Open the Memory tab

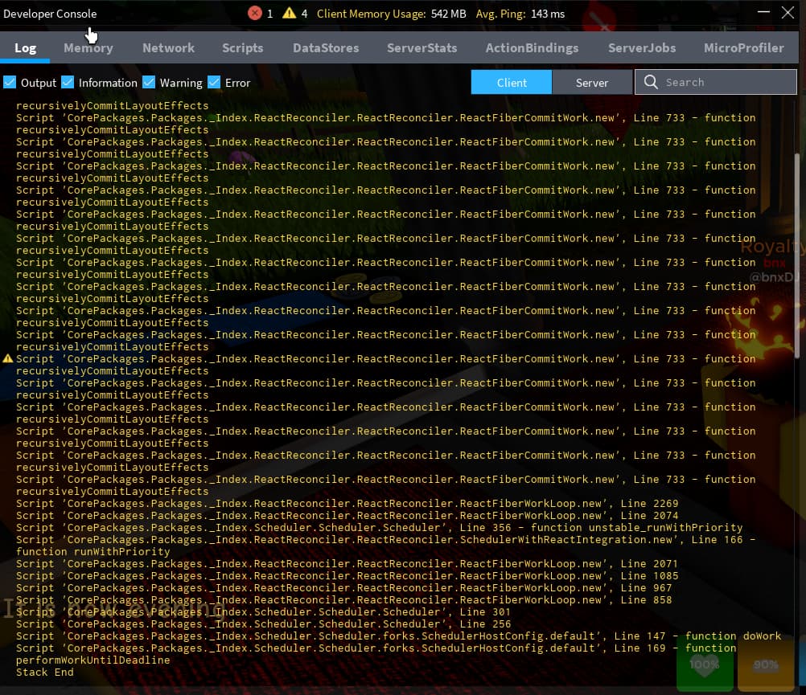click(88, 47)
